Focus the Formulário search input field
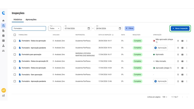The image size is (194, 109). (29, 28)
